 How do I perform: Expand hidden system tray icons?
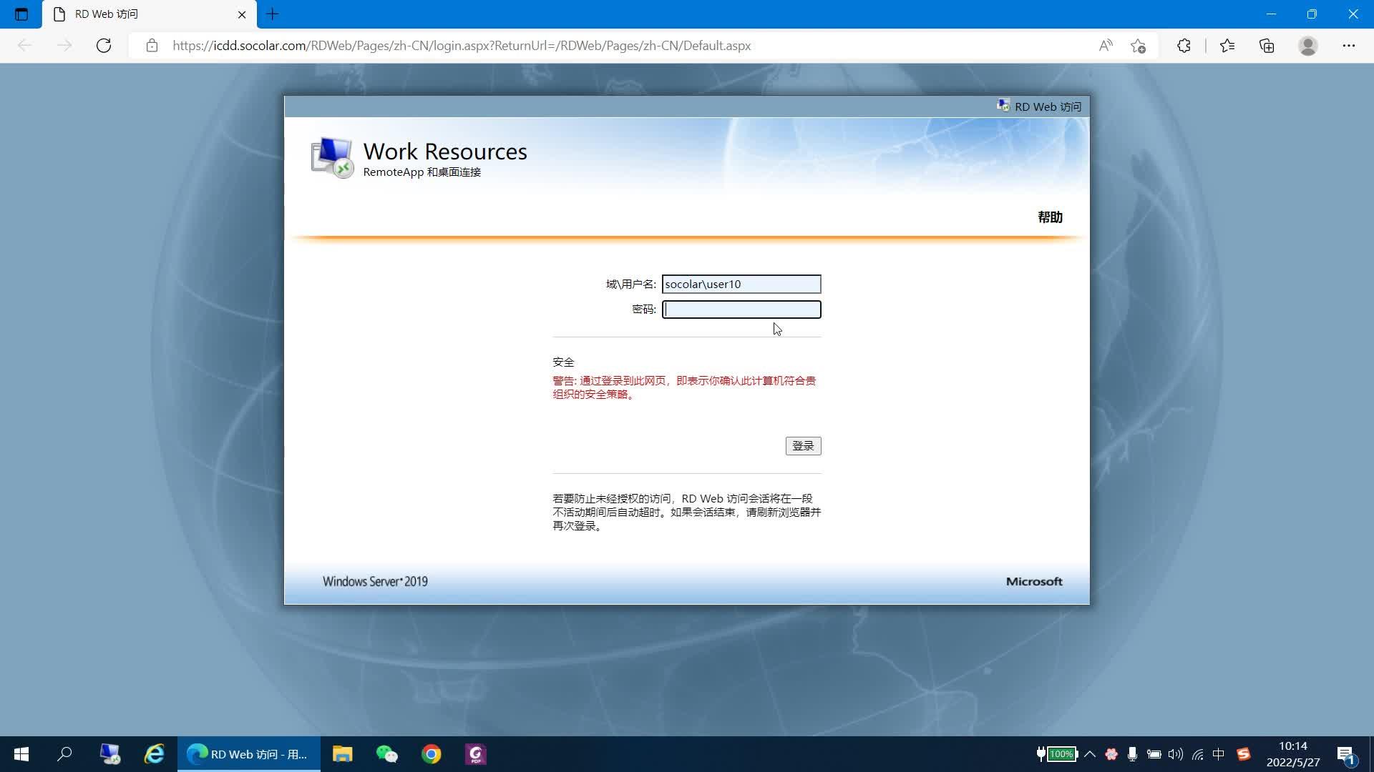pyautogui.click(x=1090, y=754)
